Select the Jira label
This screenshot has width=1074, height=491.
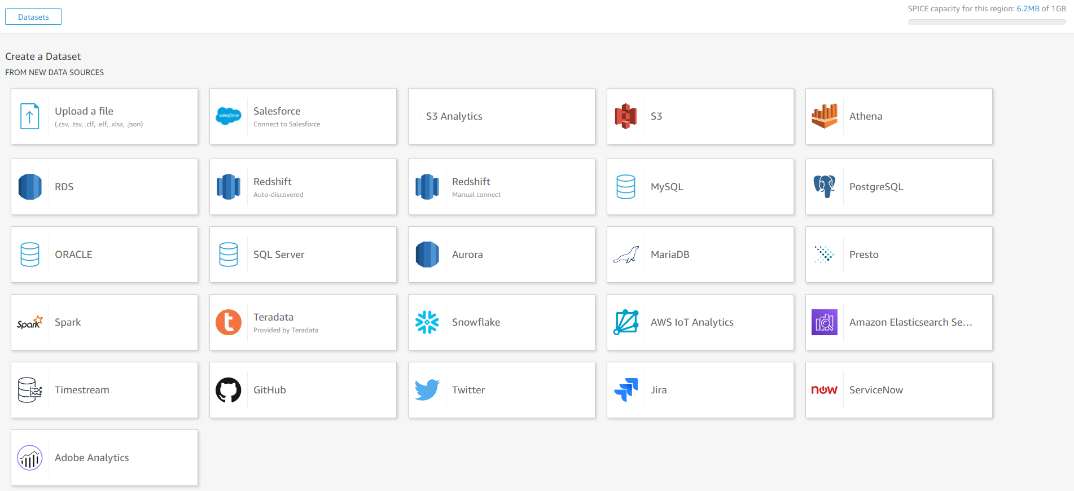pyautogui.click(x=659, y=390)
